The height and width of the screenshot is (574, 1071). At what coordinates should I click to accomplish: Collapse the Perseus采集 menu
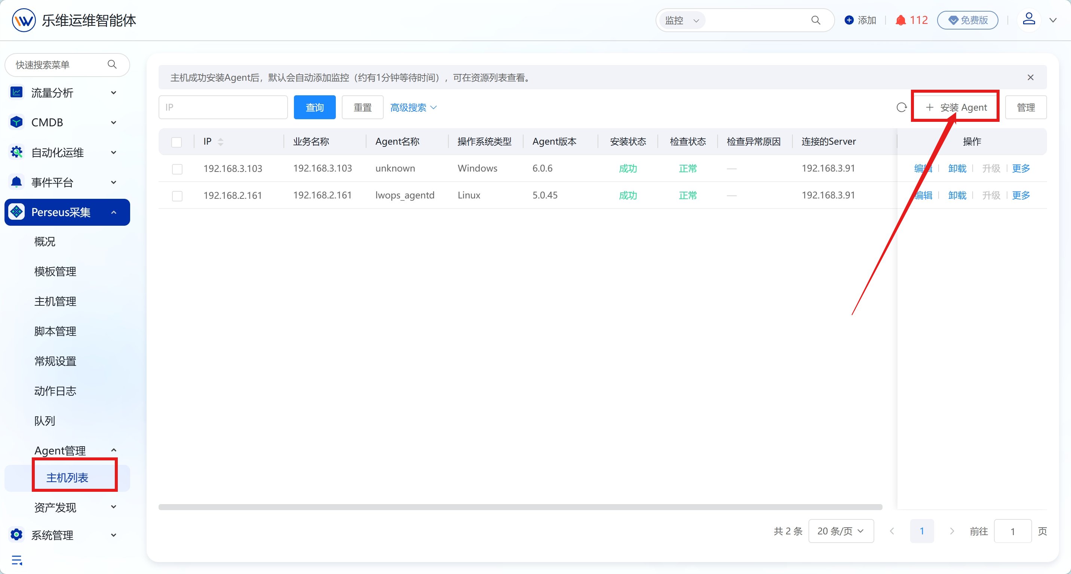point(114,212)
